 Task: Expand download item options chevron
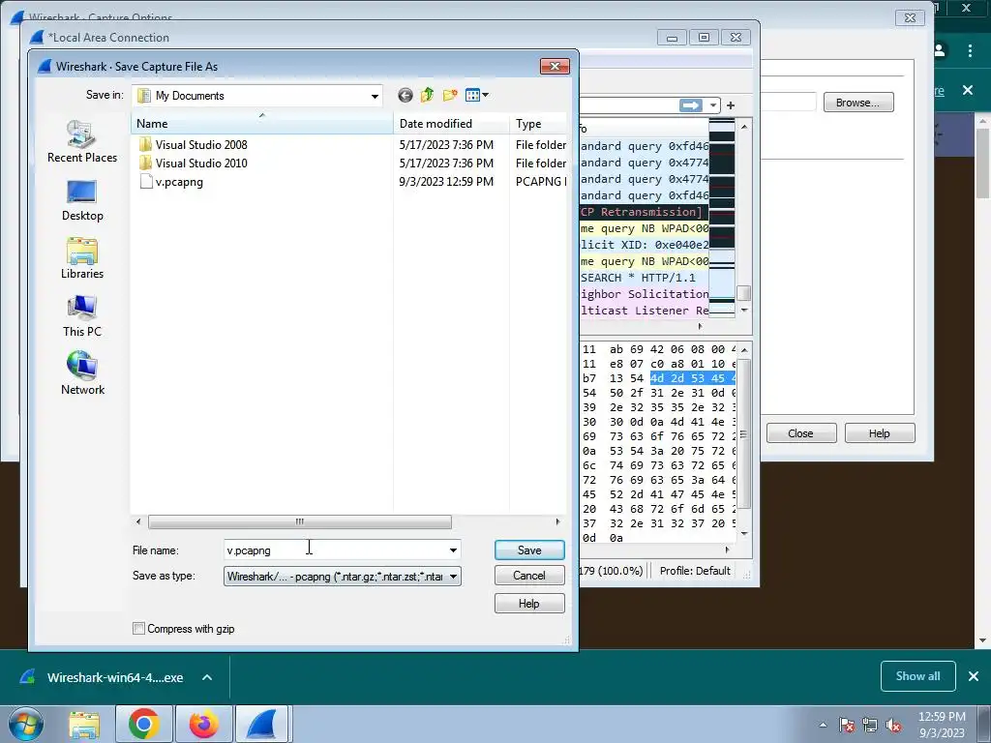[207, 677]
